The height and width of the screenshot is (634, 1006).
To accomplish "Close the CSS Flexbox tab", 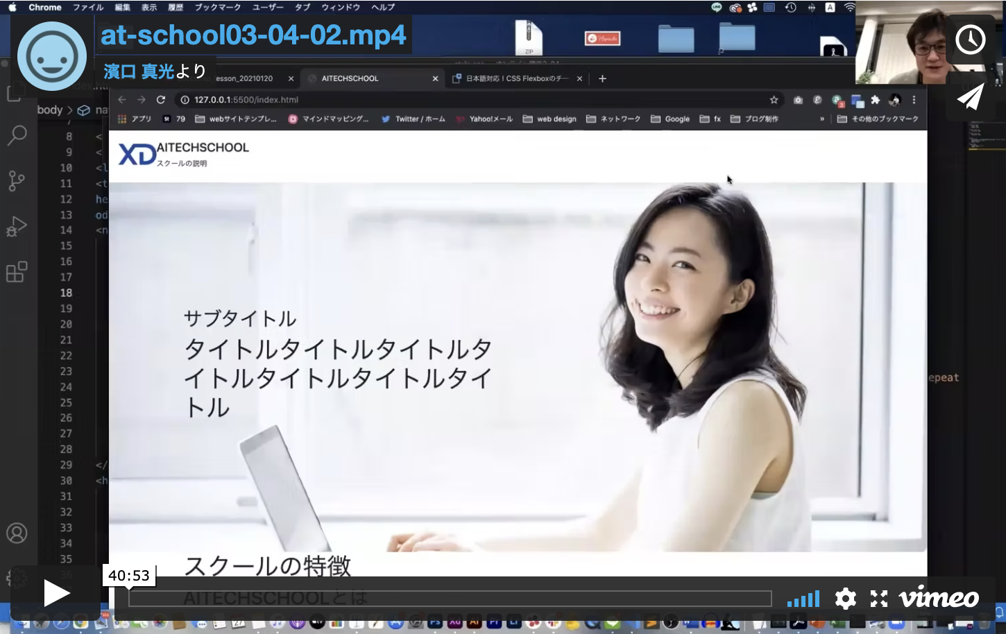I will coord(579,78).
